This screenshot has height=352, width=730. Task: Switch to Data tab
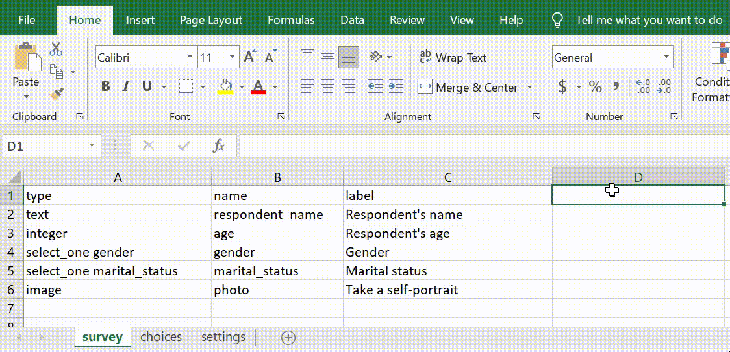(352, 20)
